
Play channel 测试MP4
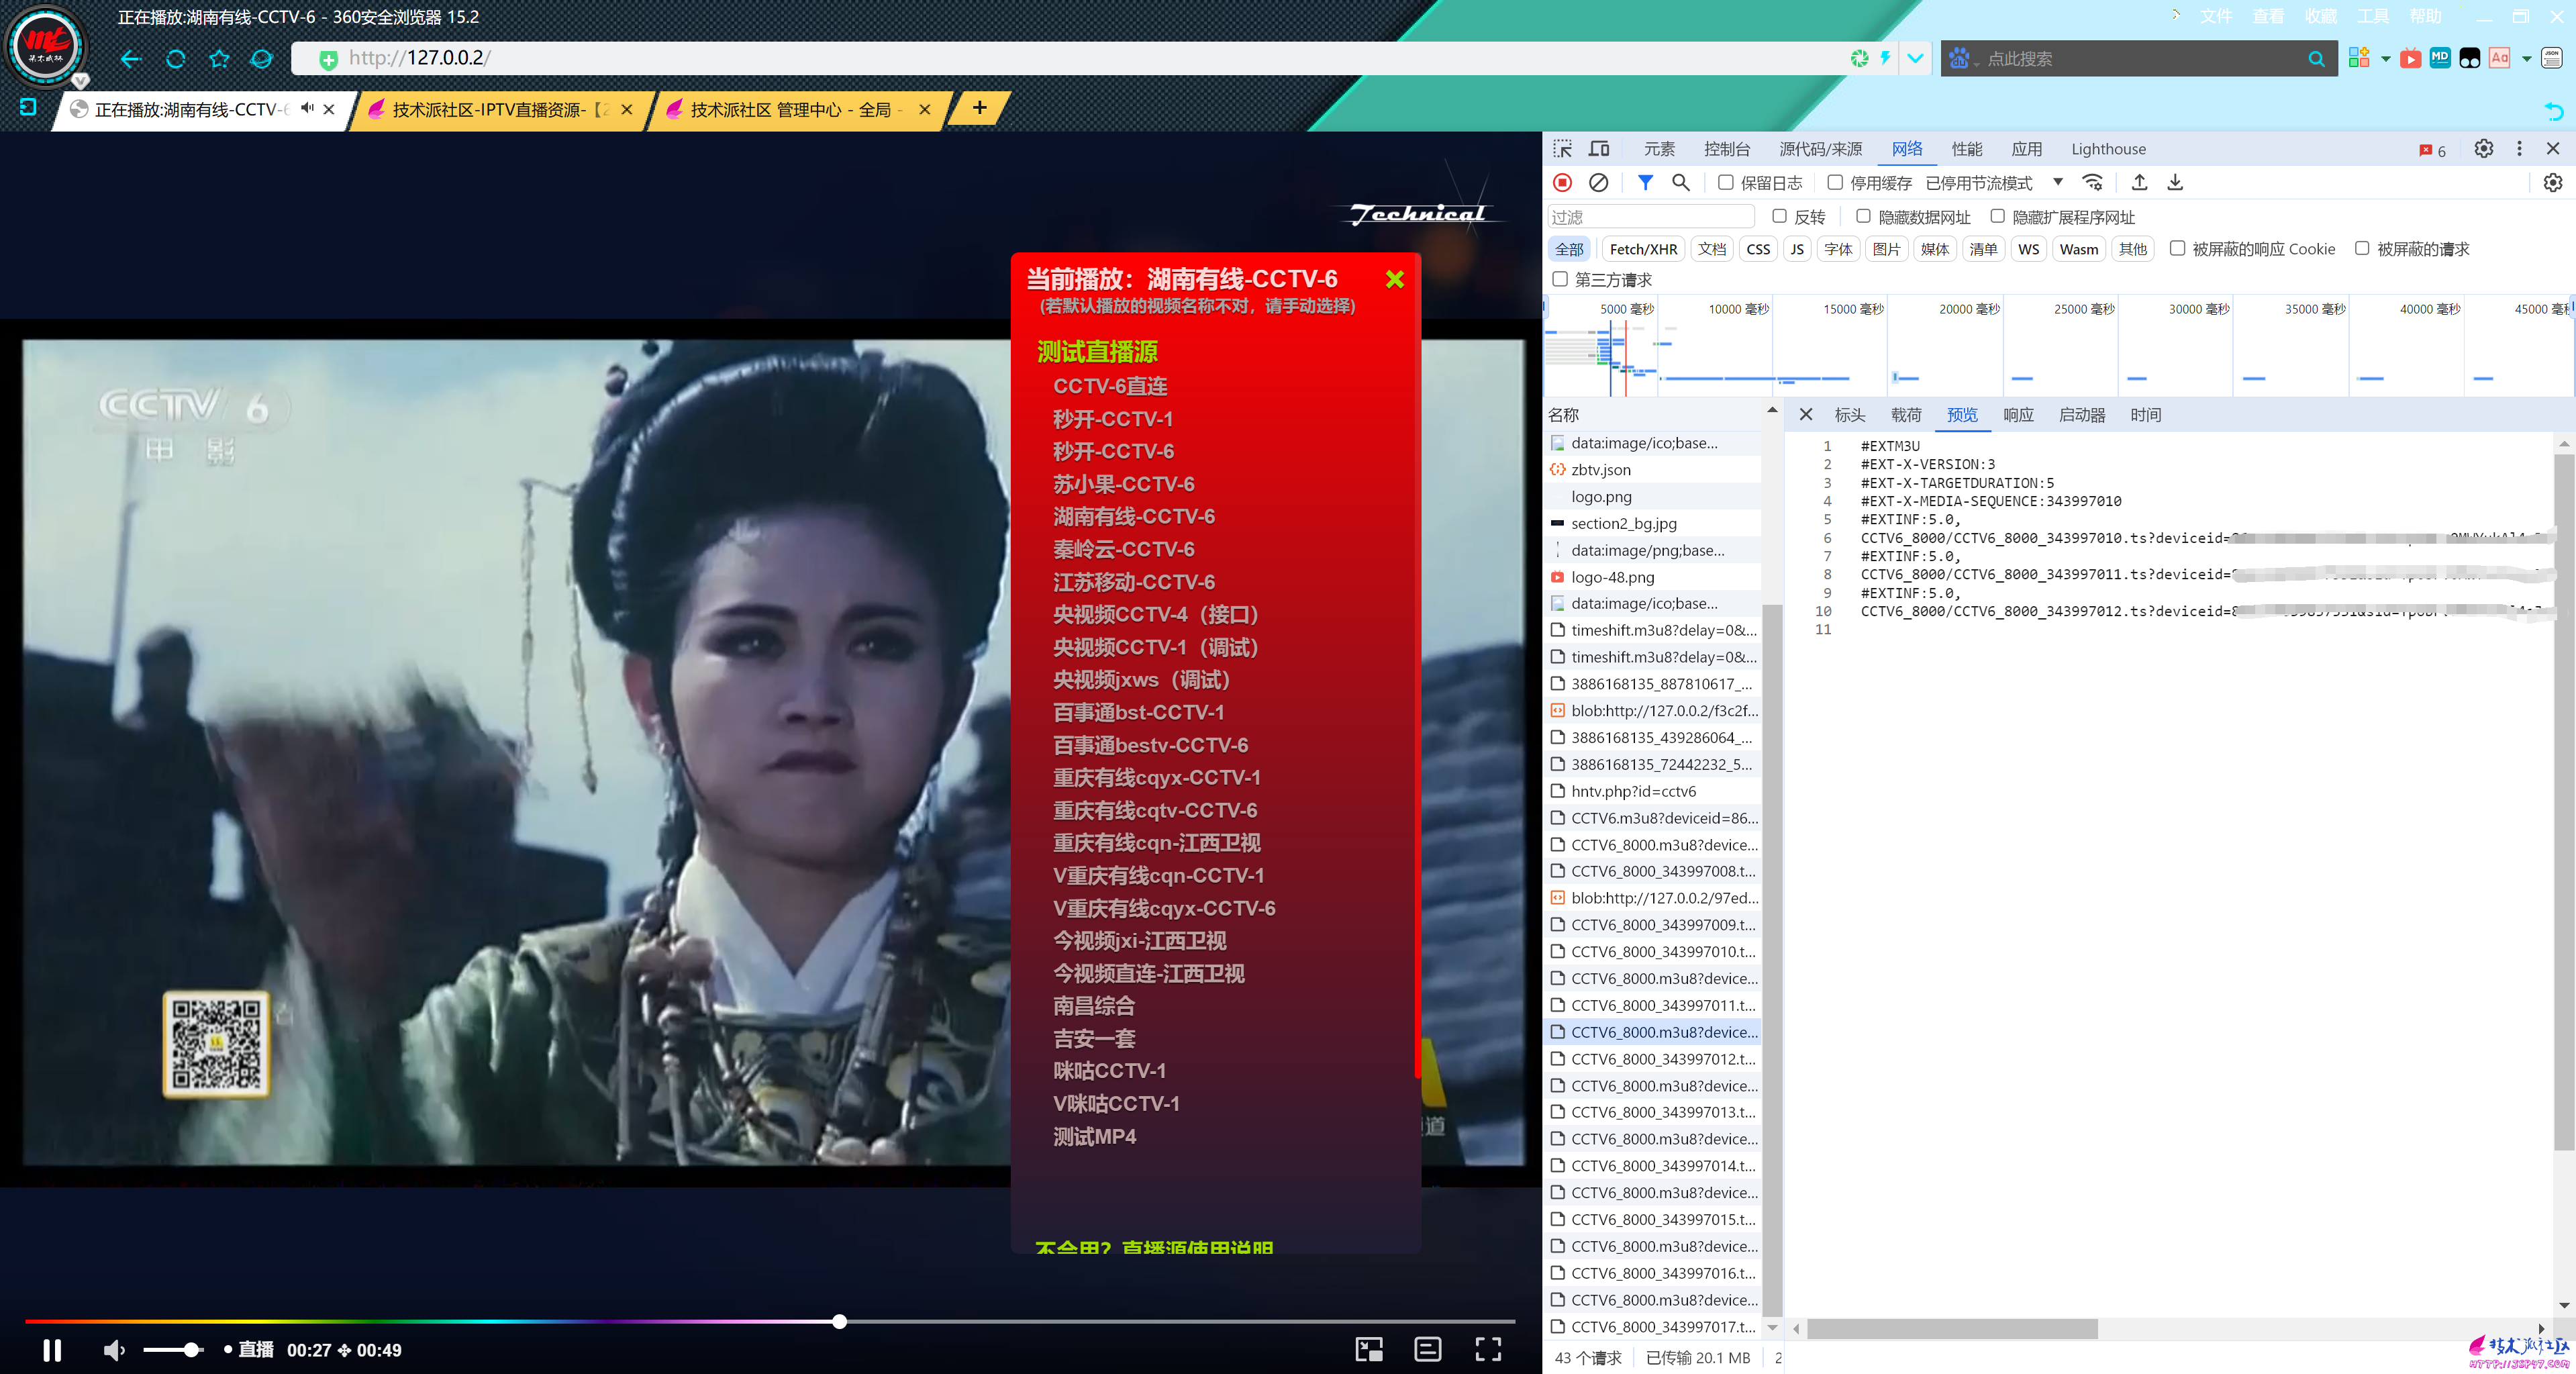pos(1094,1136)
